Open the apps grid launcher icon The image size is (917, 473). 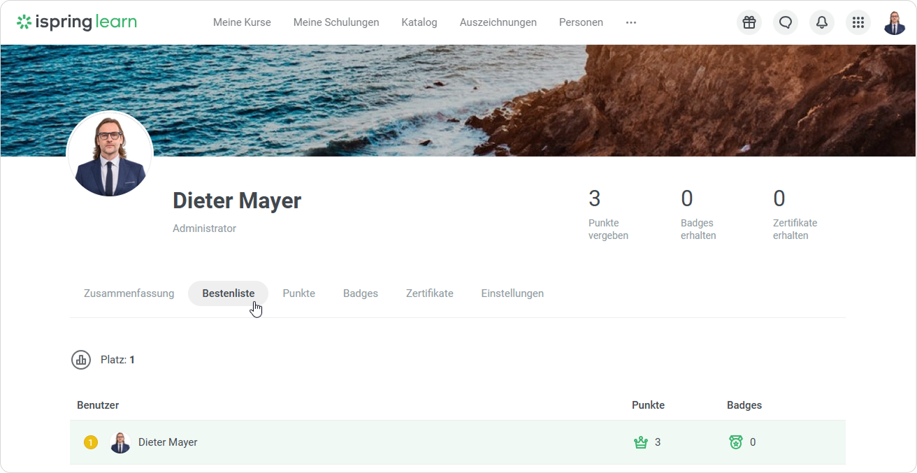tap(858, 22)
